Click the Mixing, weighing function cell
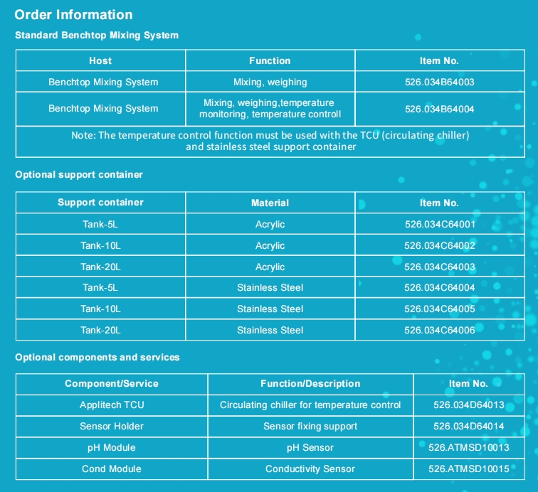This screenshot has height=492, width=538. (x=270, y=82)
